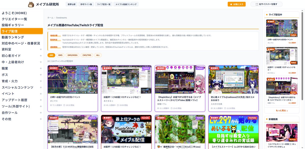305x149 pixels.
Task: Click the メイプル研究所 mascot logo icon
Action: [x=31, y=4]
